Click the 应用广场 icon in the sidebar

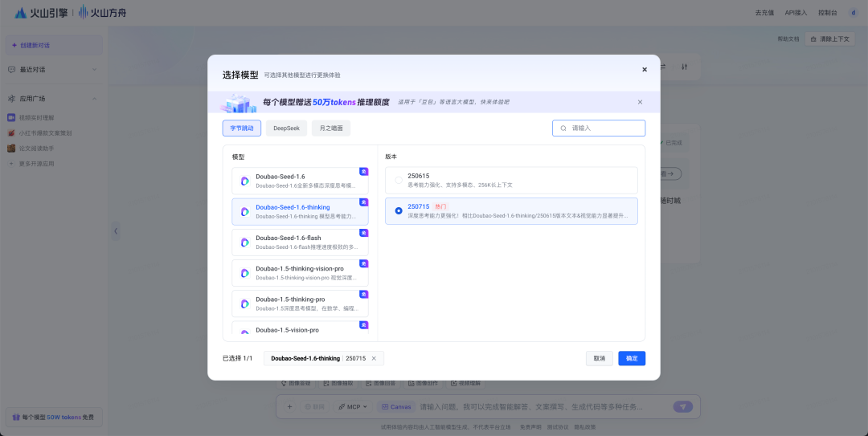click(11, 99)
